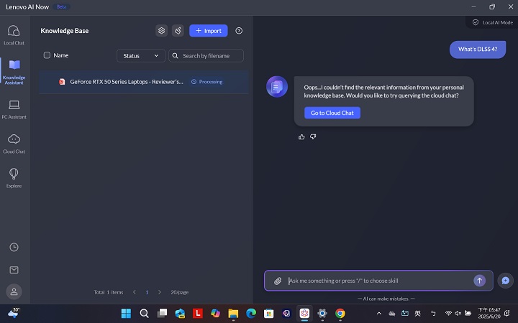Click the Local AI Mode indicator
This screenshot has height=323, width=518.
tap(493, 22)
